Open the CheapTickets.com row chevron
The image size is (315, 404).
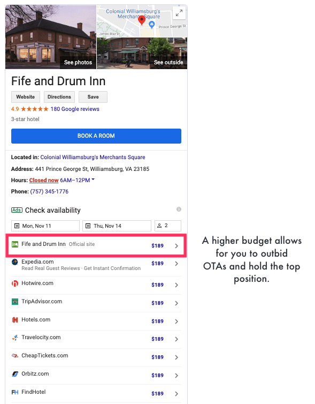click(x=176, y=357)
